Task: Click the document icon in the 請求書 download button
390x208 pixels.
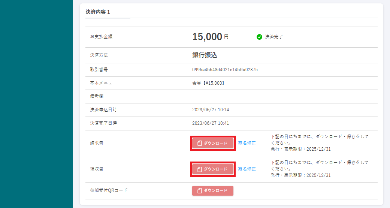Action: [x=200, y=143]
